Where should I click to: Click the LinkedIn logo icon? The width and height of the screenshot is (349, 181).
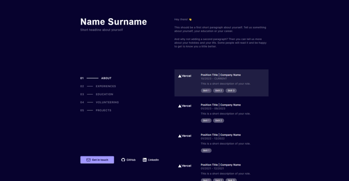click(x=145, y=160)
